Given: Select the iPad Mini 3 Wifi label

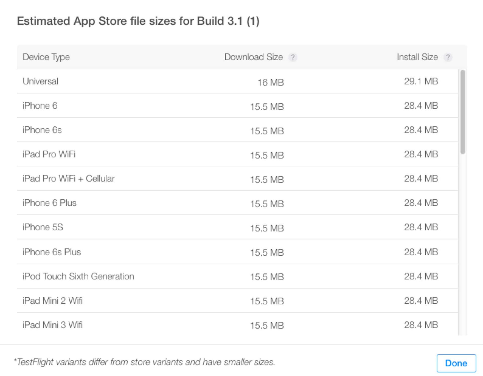Looking at the screenshot, I should point(53,325).
